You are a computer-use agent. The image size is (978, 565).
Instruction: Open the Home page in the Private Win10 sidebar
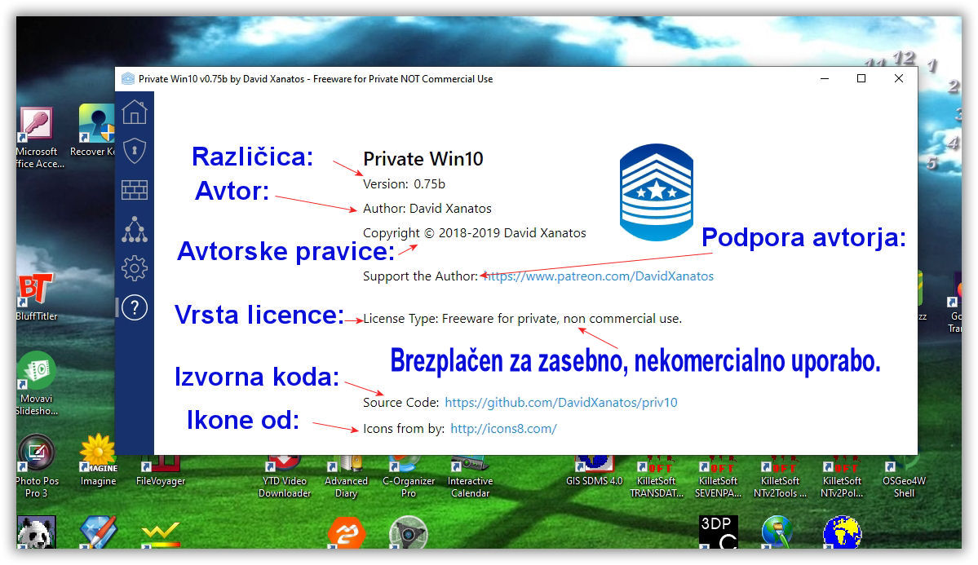tap(135, 113)
